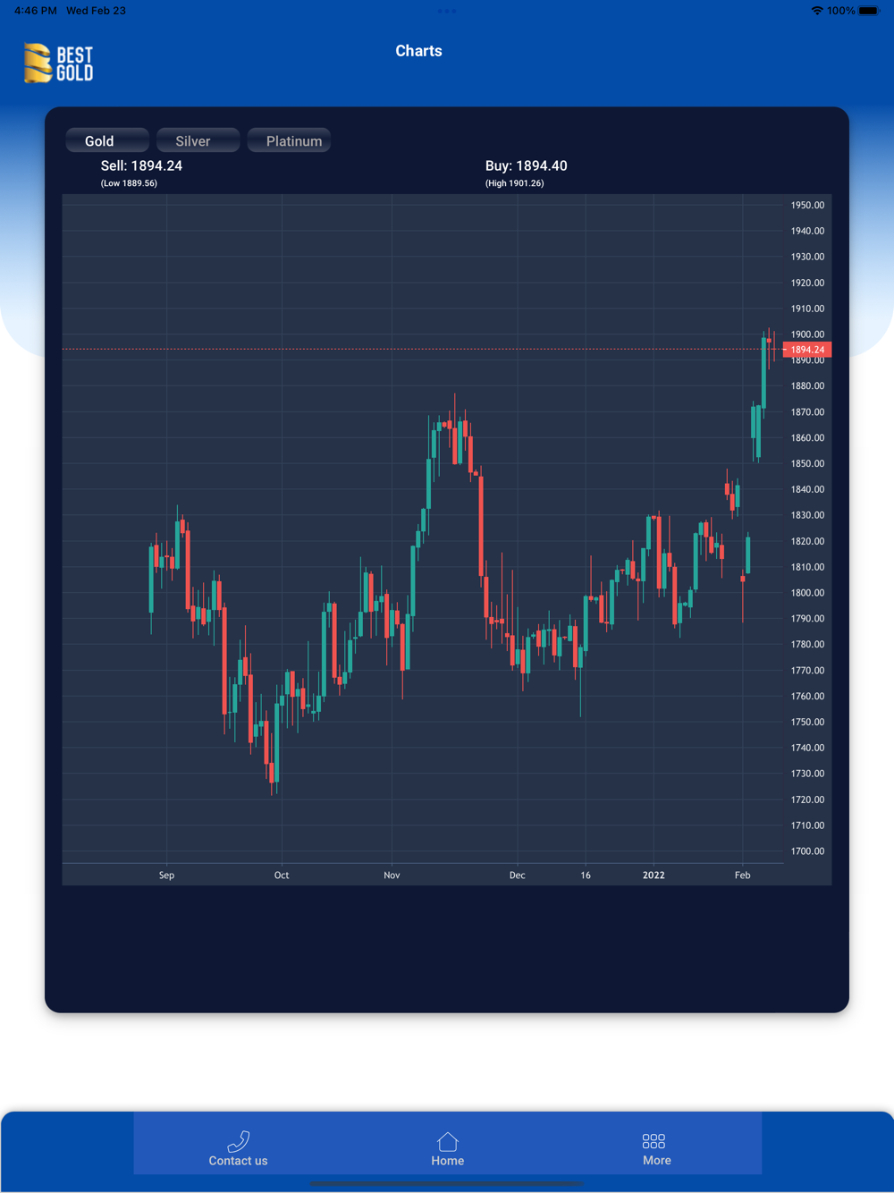
Task: Check the Wi-Fi status icon
Action: [817, 11]
